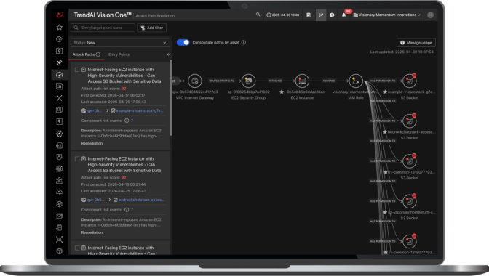The height and width of the screenshot is (276, 489).
Task: Collapse the attack paths panel with double chevron
Action: coord(169,54)
